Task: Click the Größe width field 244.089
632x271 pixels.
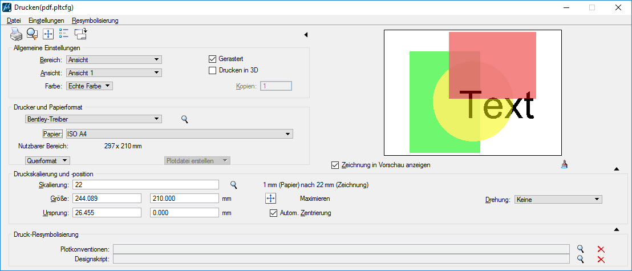Action: pos(107,199)
